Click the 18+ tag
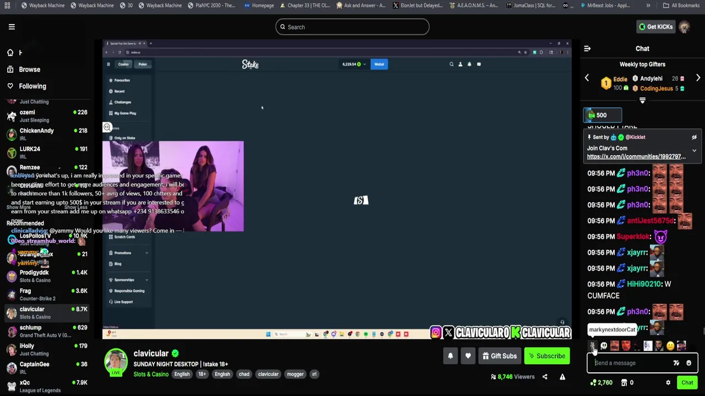Viewport: 705px width, 396px height. click(202, 375)
